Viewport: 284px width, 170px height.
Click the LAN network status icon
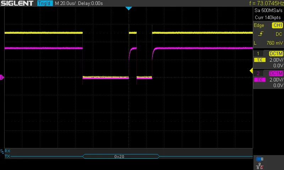260,166
